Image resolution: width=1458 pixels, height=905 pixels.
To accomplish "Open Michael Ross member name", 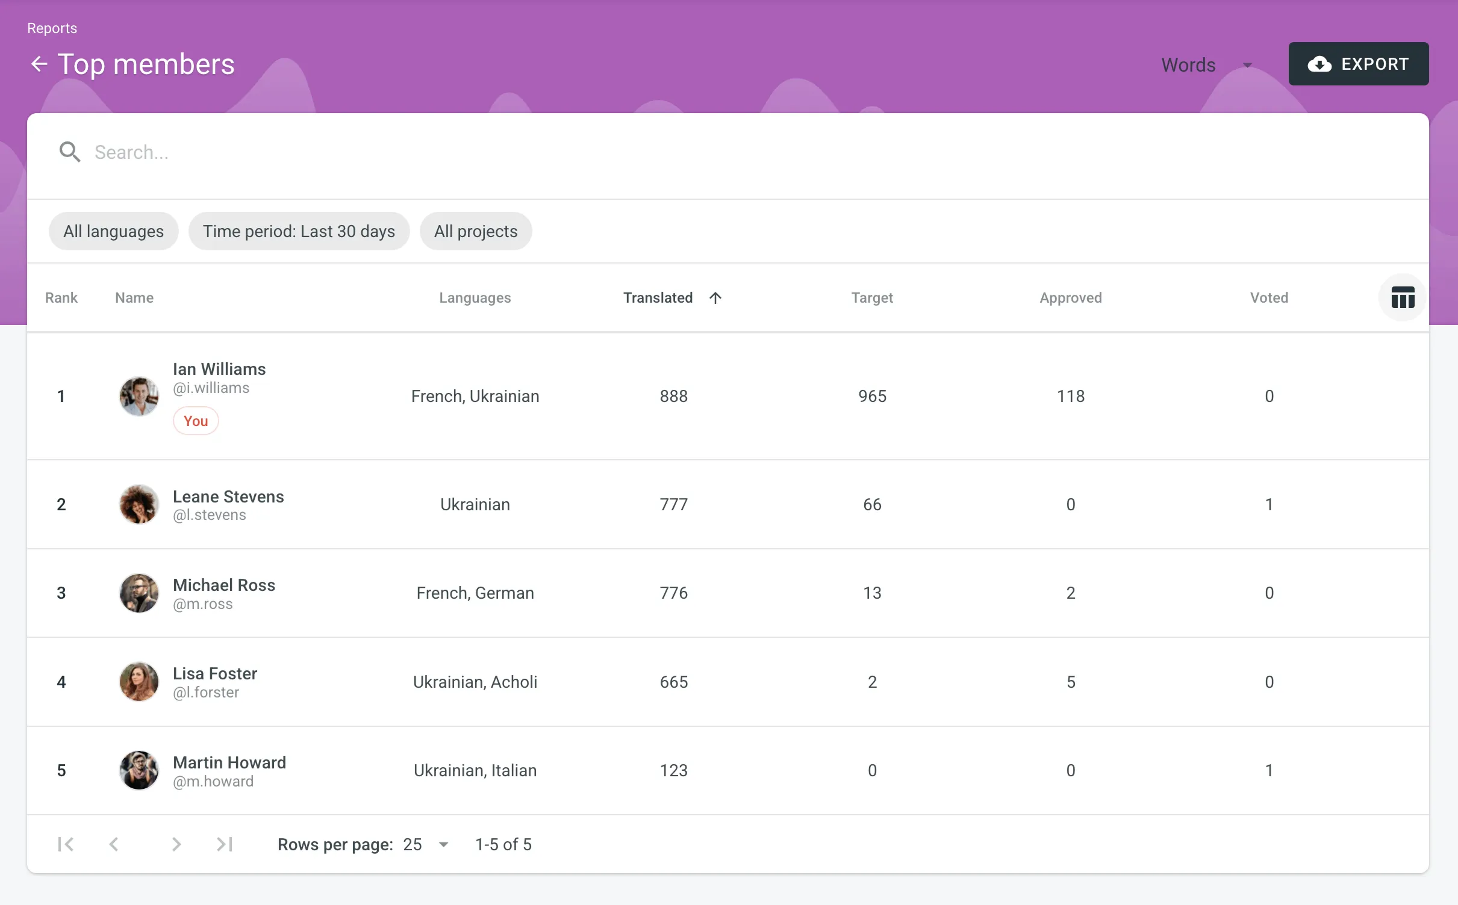I will click(x=223, y=585).
